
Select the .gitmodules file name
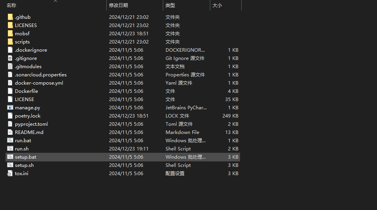click(x=28, y=66)
